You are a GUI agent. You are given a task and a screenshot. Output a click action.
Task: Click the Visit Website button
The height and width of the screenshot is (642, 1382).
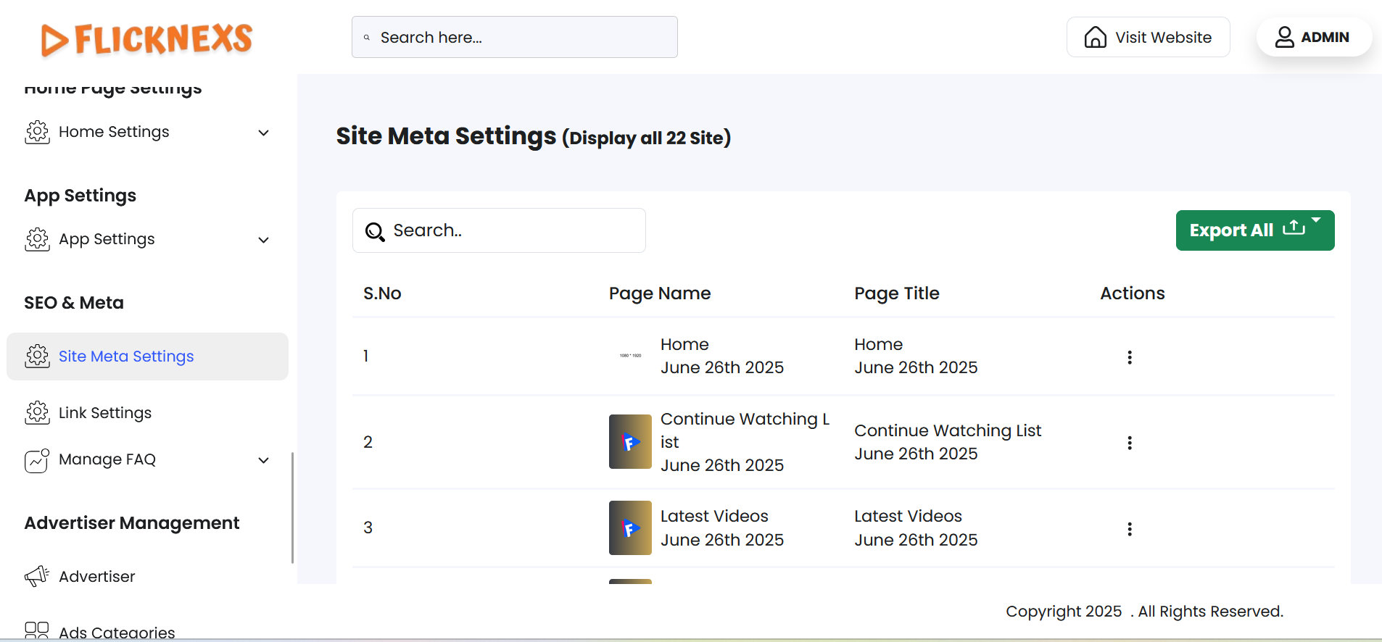pos(1148,37)
